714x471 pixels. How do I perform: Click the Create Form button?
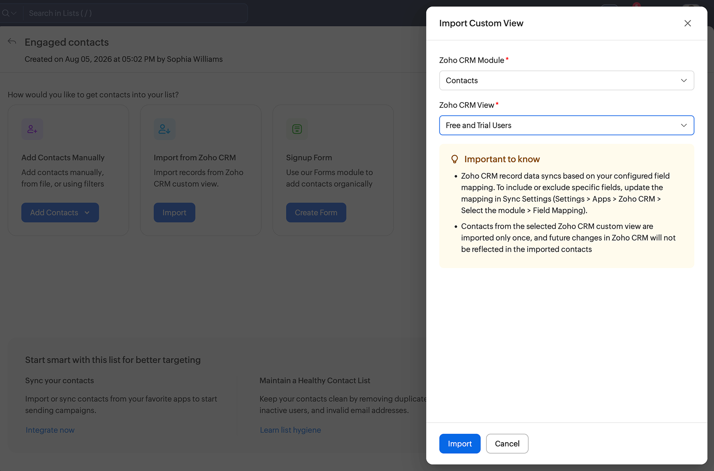click(x=316, y=212)
